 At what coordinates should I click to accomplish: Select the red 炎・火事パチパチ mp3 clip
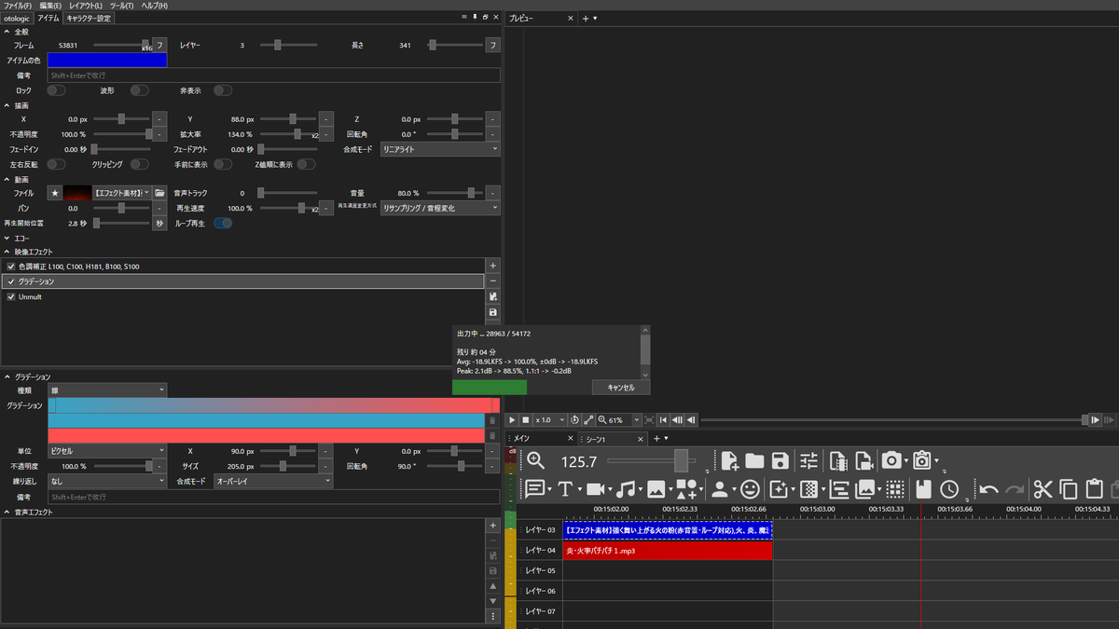click(x=668, y=551)
